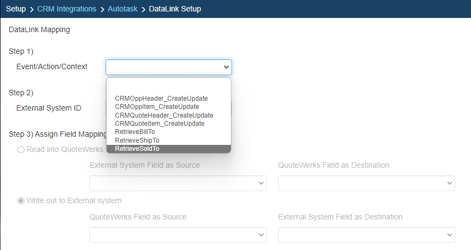Choose CRMOppItem_CreateUpdate option
Image resolution: width=471 pixels, height=250 pixels.
157,107
